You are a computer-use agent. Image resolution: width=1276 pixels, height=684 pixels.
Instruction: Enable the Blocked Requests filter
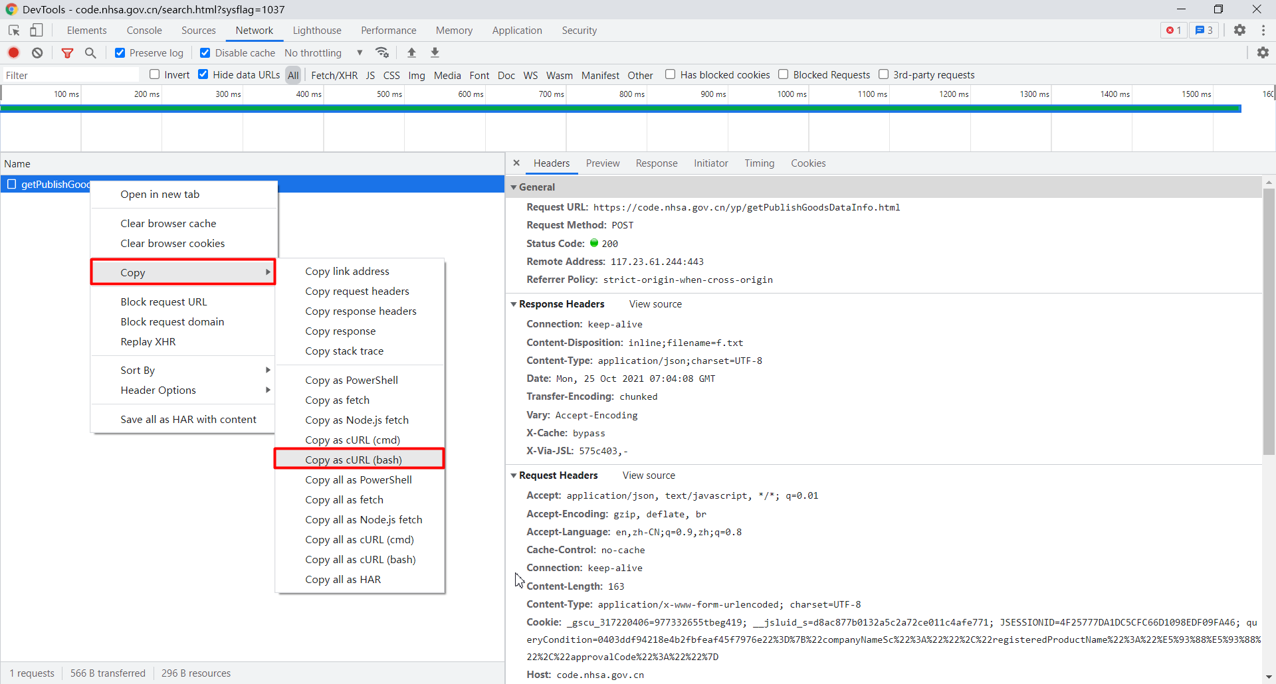tap(784, 74)
